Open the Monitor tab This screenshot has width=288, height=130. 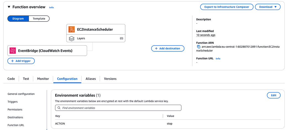[x=43, y=79]
